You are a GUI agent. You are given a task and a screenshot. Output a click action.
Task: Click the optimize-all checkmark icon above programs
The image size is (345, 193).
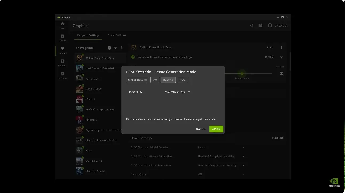(109, 48)
